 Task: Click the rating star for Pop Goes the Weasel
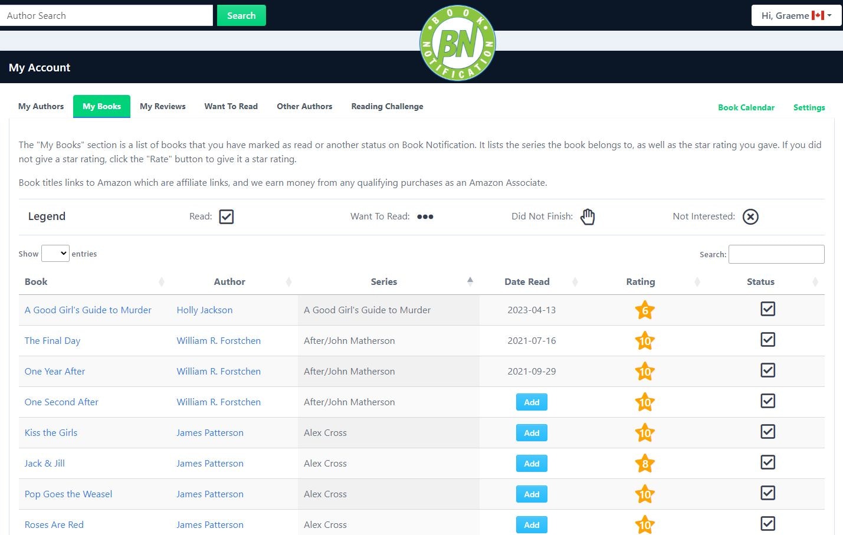click(x=645, y=494)
